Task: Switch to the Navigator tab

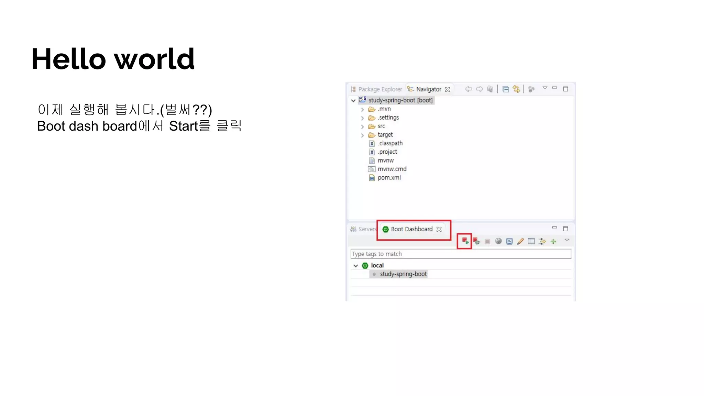Action: tap(424, 89)
